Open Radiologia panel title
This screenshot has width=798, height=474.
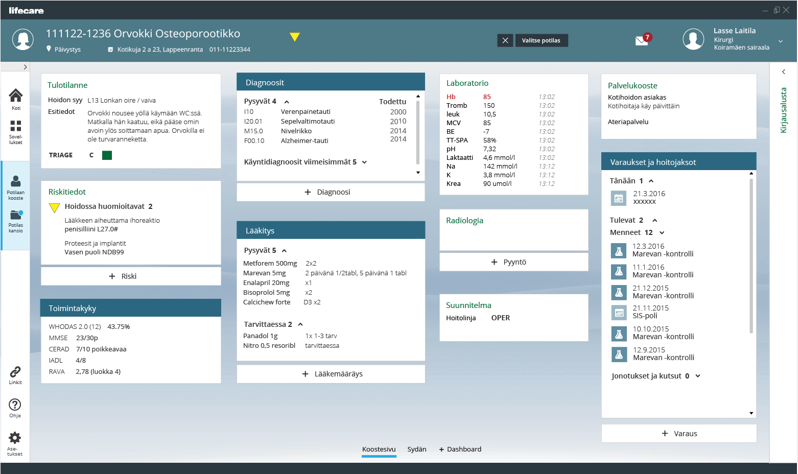pyautogui.click(x=464, y=221)
